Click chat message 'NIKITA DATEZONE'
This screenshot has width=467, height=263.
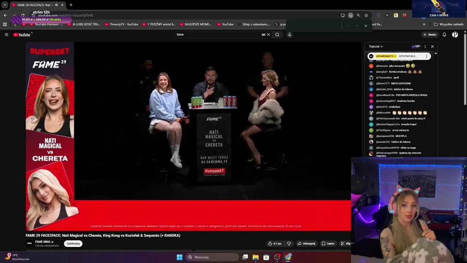pyautogui.click(x=401, y=84)
